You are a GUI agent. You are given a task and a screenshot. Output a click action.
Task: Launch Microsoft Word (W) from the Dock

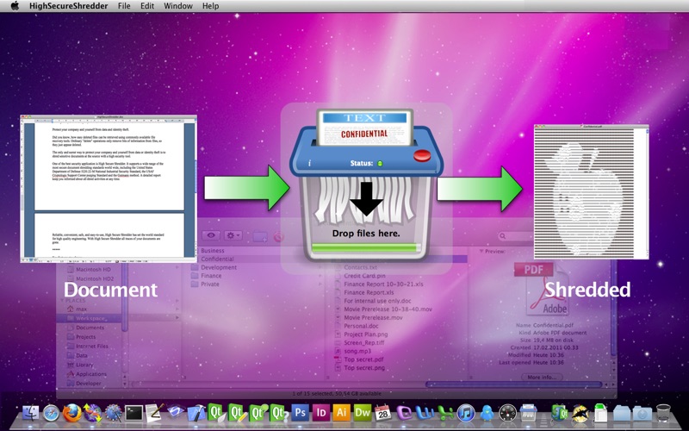tap(425, 414)
